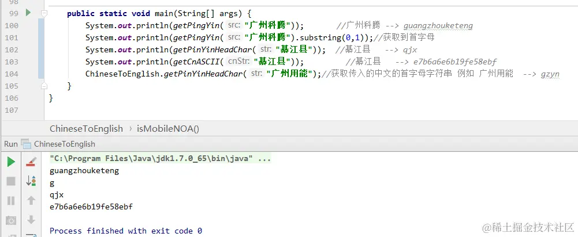Image resolution: width=578 pixels, height=237 pixels.
Task: Click the 'guangzhouketeng' comment on line 100
Action: [438, 26]
